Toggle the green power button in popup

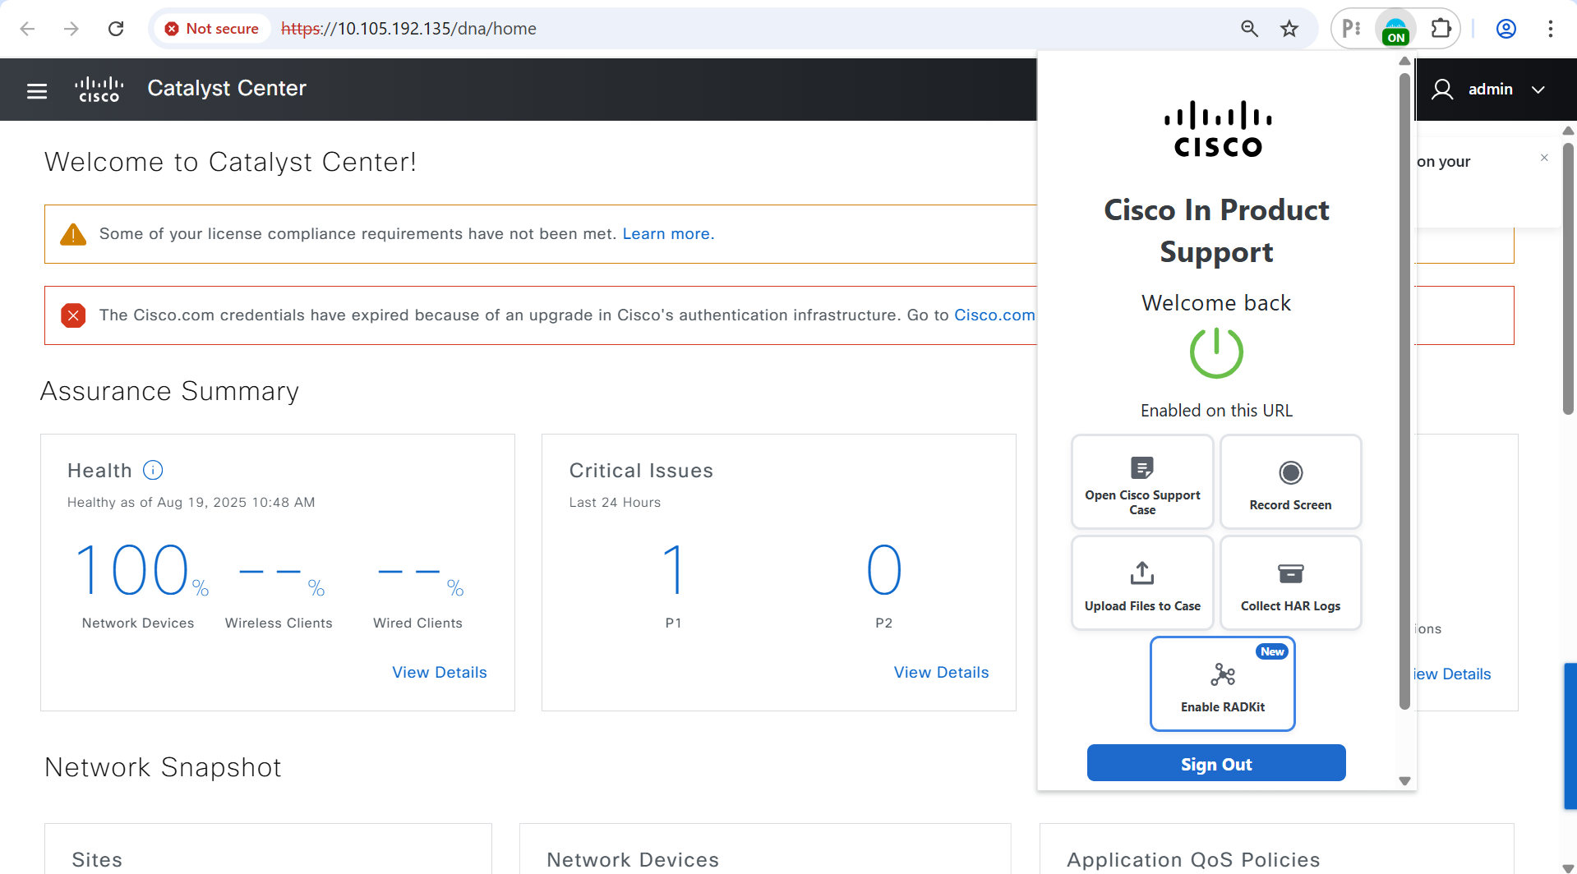pos(1216,352)
